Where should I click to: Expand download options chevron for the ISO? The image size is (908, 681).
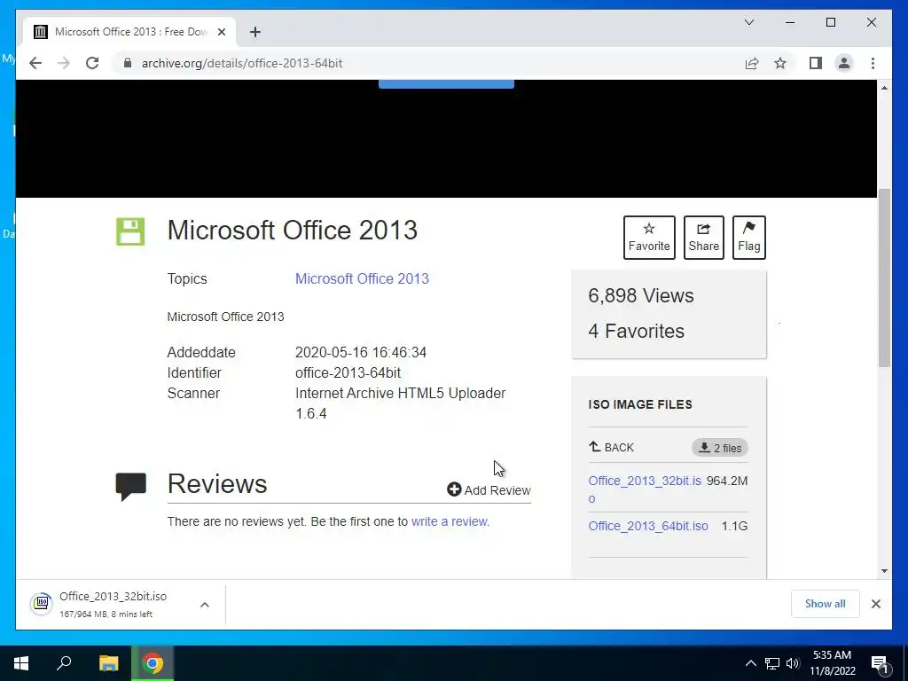pyautogui.click(x=205, y=605)
